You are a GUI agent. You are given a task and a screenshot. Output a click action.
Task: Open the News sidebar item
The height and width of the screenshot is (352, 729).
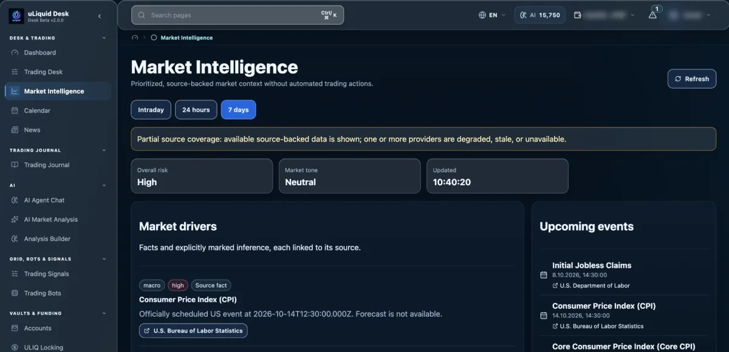point(58,130)
